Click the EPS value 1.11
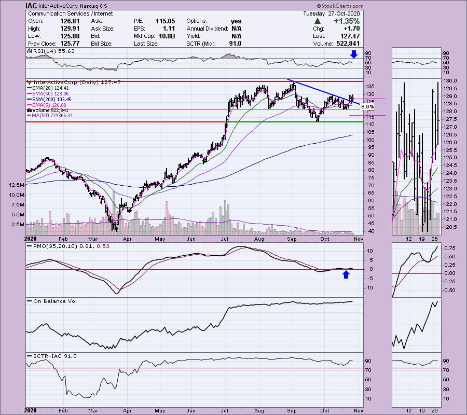This screenshot has height=415, width=467. click(x=169, y=29)
